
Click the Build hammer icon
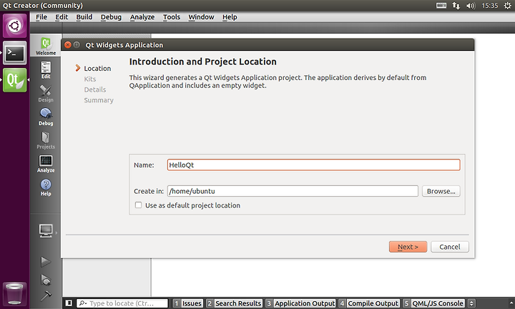click(x=46, y=295)
